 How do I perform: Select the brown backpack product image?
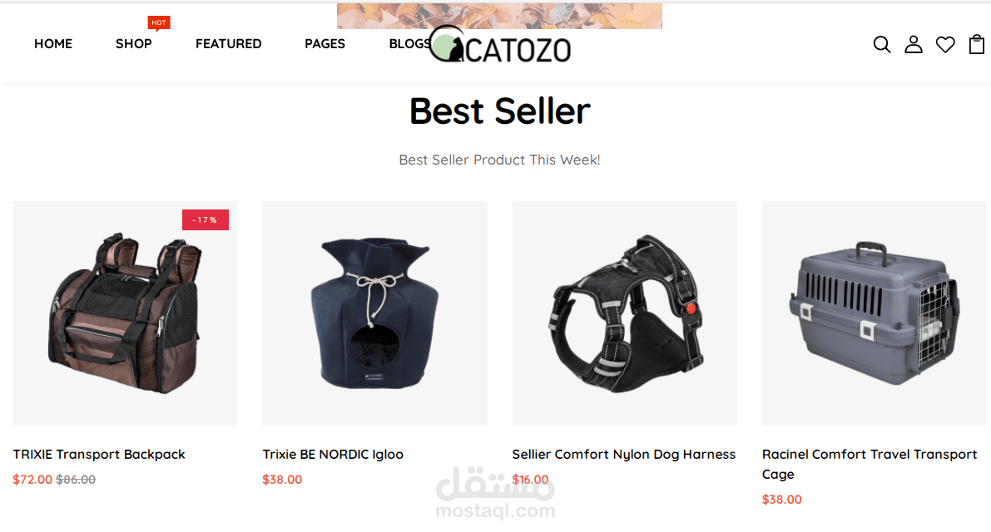(x=125, y=313)
